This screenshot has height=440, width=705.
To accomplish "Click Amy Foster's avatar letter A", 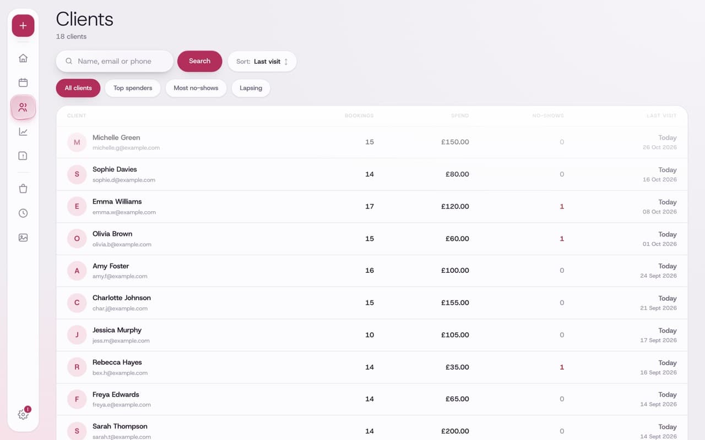I will click(x=77, y=271).
